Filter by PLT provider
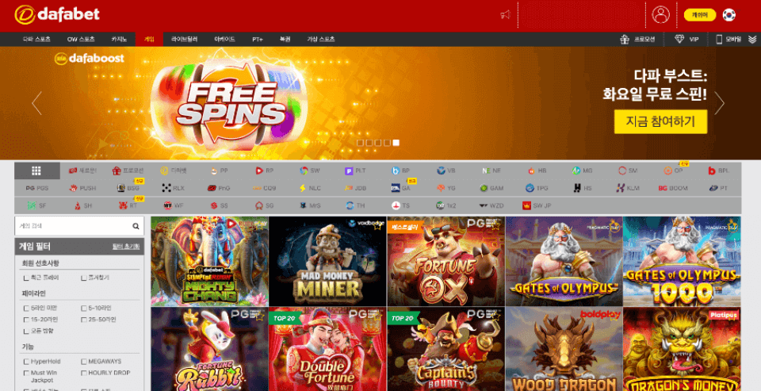This screenshot has height=391, width=761. coord(355,171)
